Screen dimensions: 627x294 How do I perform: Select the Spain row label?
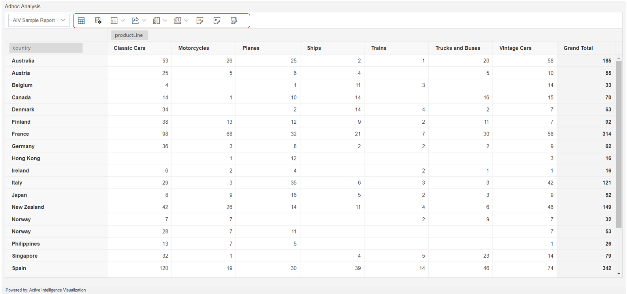pyautogui.click(x=19, y=268)
